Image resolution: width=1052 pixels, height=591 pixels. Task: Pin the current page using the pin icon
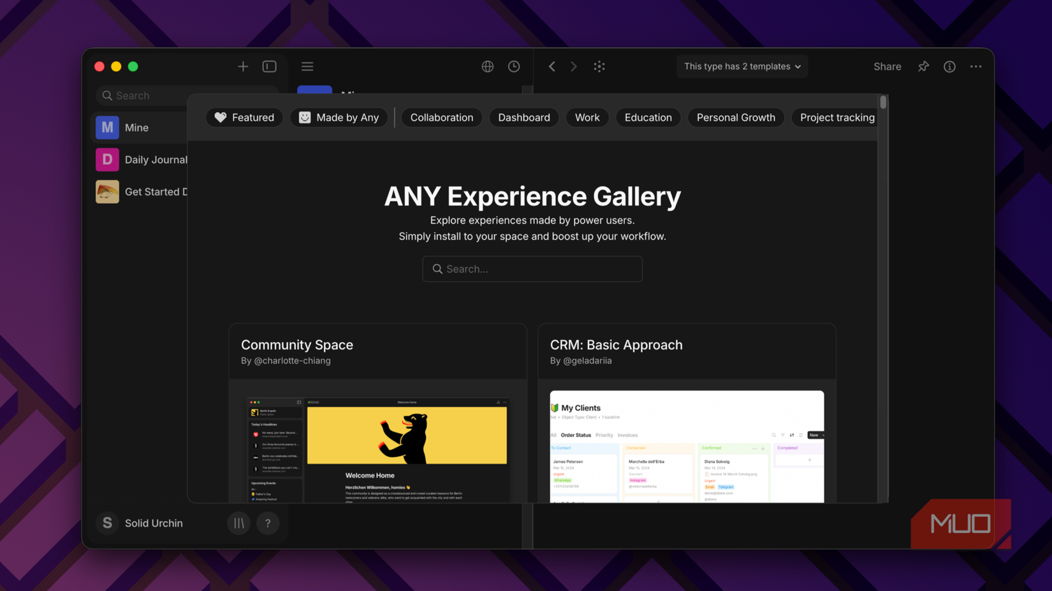tap(923, 66)
